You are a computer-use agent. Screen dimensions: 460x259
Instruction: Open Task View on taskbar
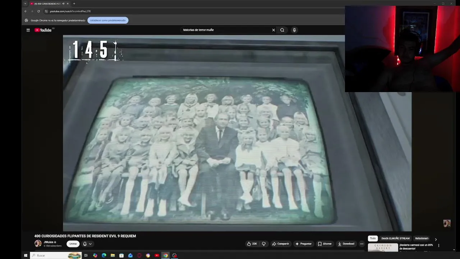86,255
